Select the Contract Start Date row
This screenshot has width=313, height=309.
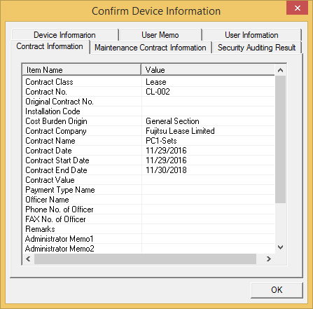coord(148,160)
